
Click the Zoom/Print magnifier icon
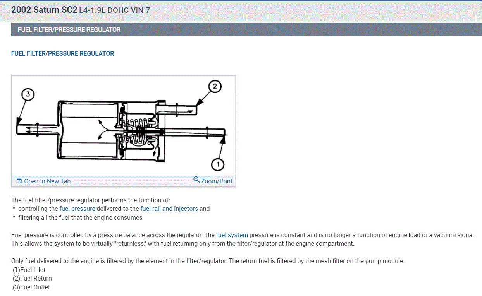pos(196,180)
